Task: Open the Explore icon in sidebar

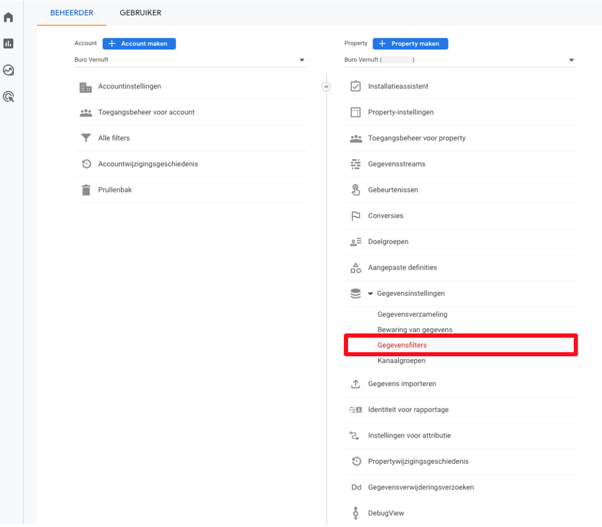Action: click(8, 70)
